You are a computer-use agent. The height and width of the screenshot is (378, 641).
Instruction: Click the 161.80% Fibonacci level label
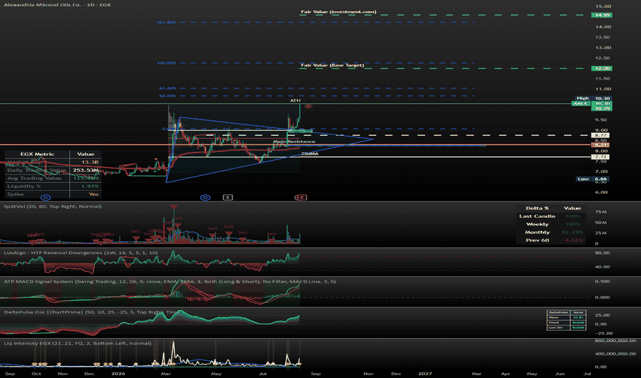[x=166, y=22]
